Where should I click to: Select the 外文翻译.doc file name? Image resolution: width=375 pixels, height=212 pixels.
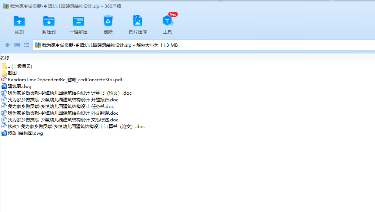pyautogui.click(x=63, y=113)
